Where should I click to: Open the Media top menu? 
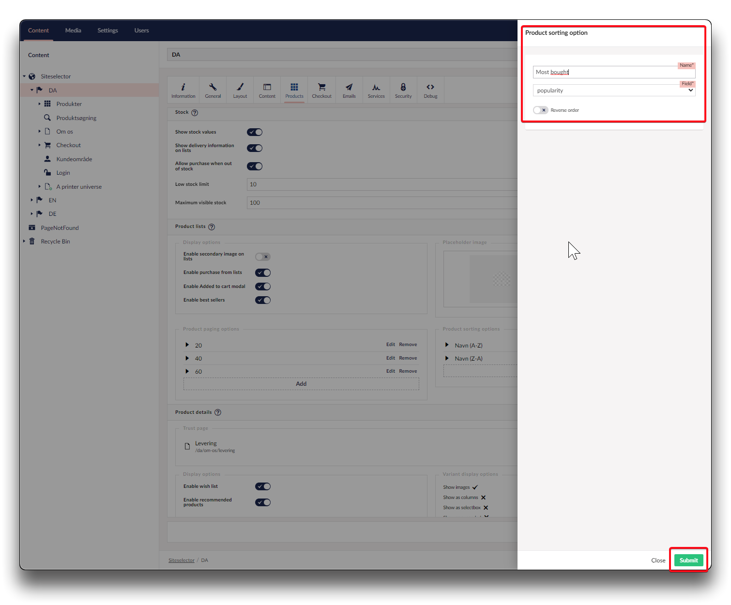tap(73, 30)
